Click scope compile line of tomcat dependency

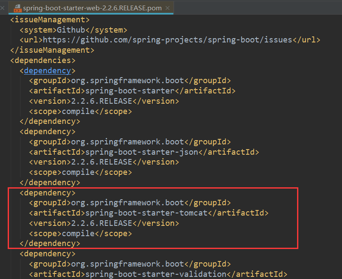(x=80, y=234)
